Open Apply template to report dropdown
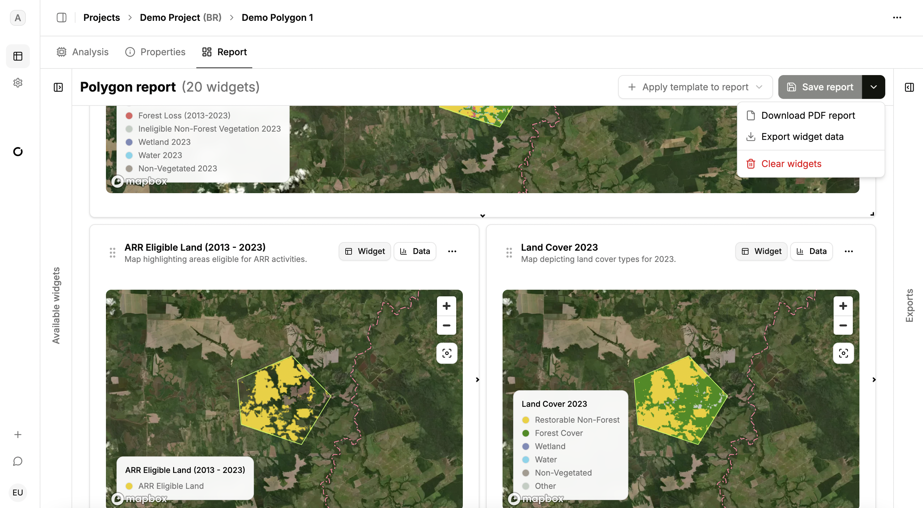 point(695,87)
